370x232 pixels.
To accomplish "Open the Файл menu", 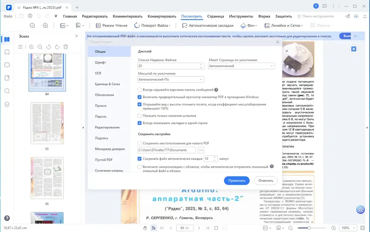I will [8, 16].
